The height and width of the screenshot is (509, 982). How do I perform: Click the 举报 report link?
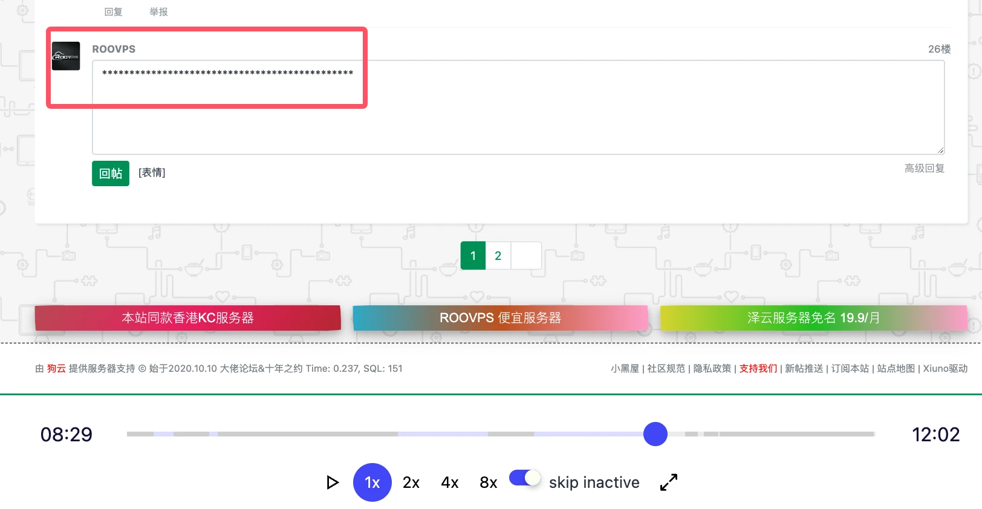tap(158, 12)
